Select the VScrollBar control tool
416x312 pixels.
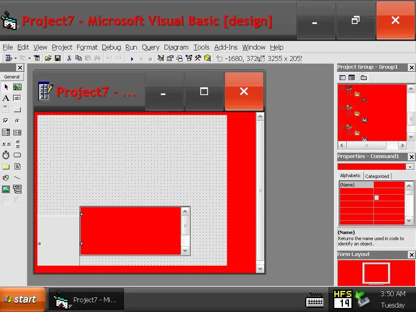[17, 143]
